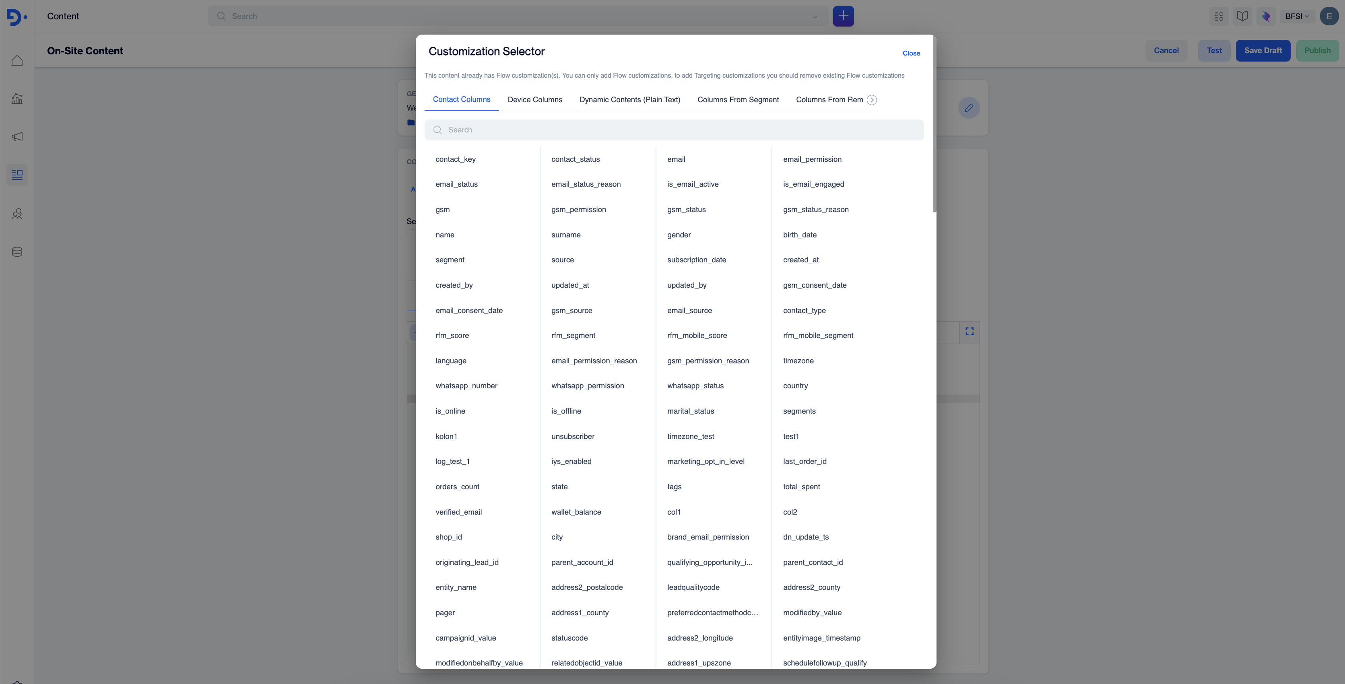This screenshot has height=684, width=1345.
Task: Close the Customization Selector dialog
Action: (911, 53)
